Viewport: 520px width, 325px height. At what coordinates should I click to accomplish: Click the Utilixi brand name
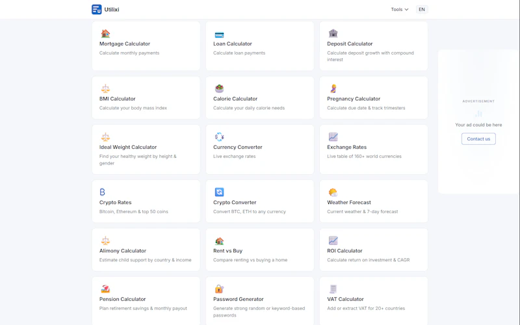coord(112,10)
